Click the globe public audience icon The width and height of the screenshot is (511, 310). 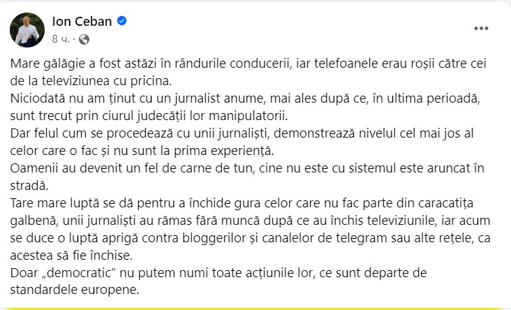click(x=85, y=38)
